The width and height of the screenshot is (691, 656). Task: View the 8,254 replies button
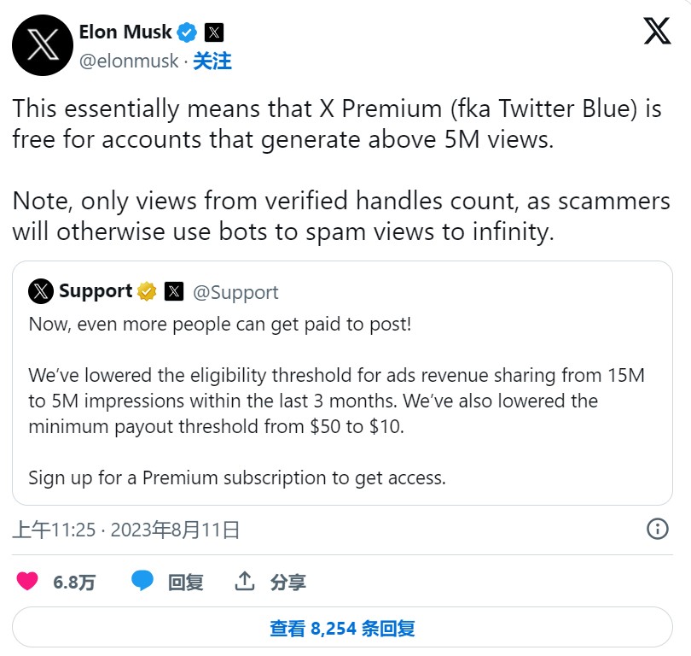342,627
